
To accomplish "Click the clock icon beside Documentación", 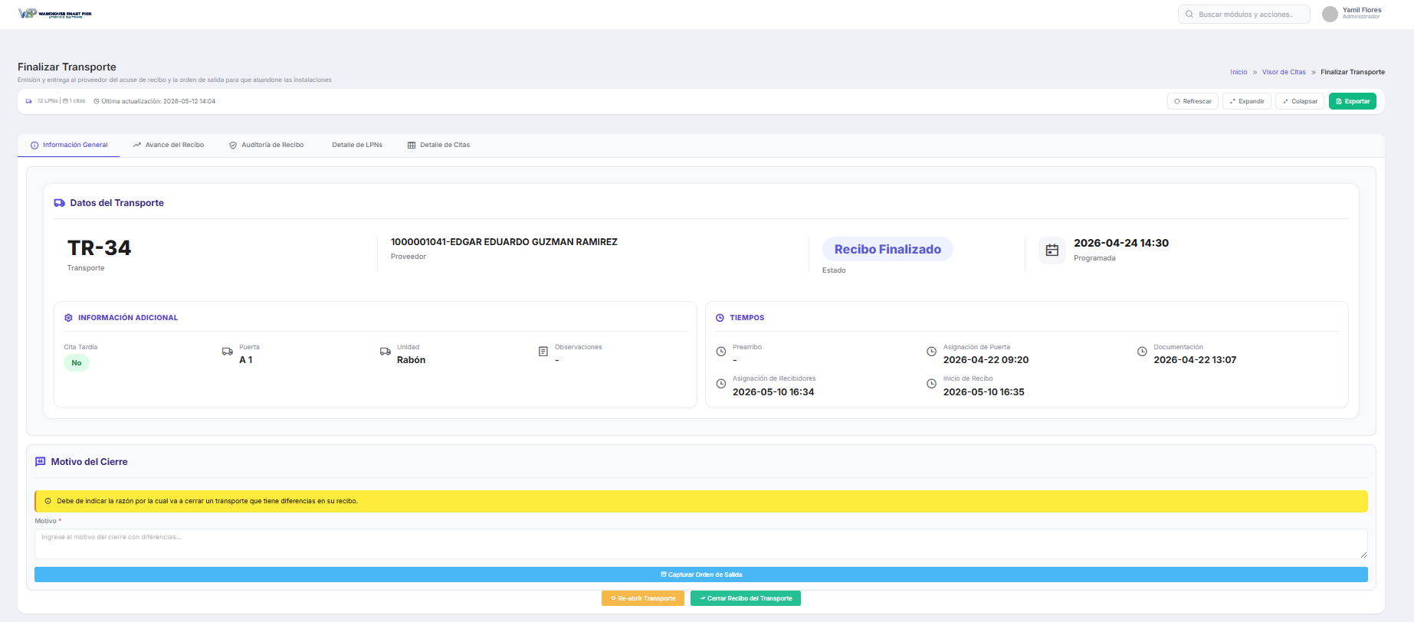I will click(1142, 352).
